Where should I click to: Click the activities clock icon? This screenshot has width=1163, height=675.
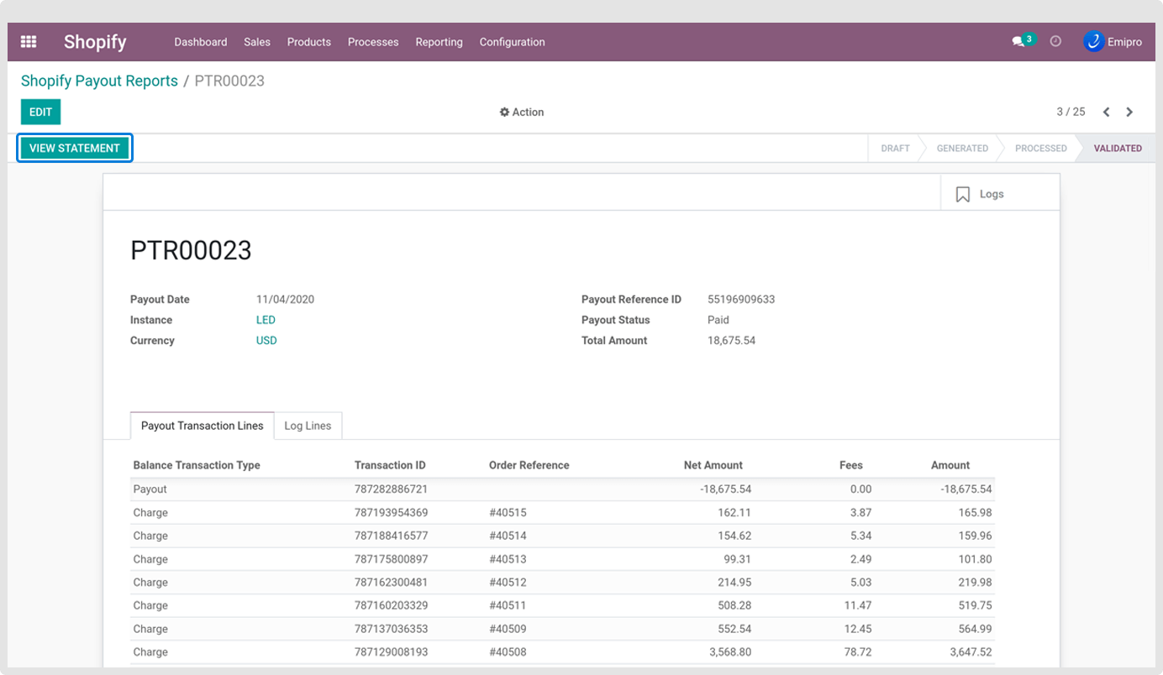[x=1056, y=41]
